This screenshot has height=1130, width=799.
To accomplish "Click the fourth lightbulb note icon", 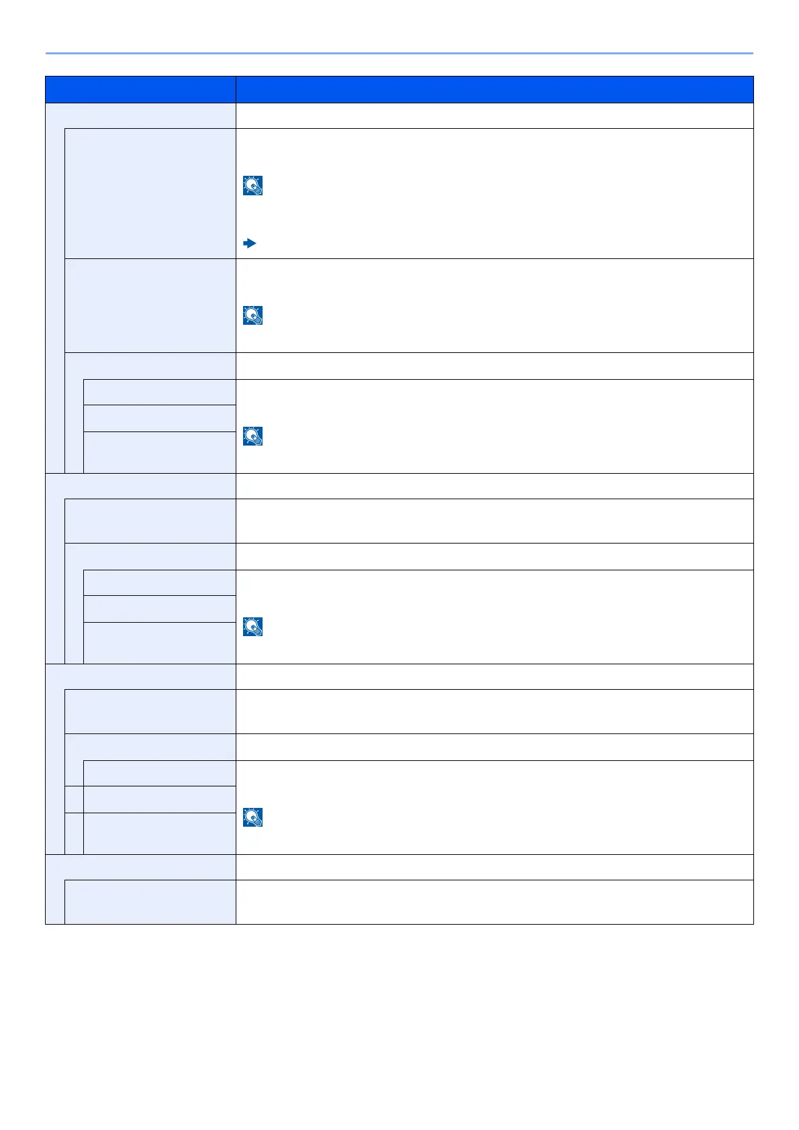I will pyautogui.click(x=253, y=627).
